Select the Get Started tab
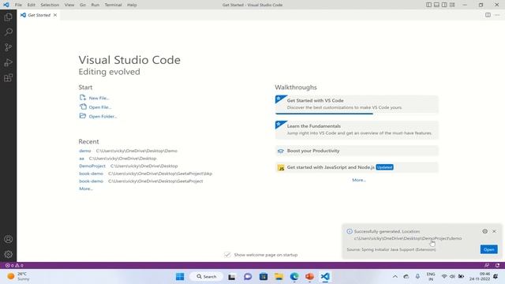This screenshot has height=284, width=505. [x=39, y=15]
